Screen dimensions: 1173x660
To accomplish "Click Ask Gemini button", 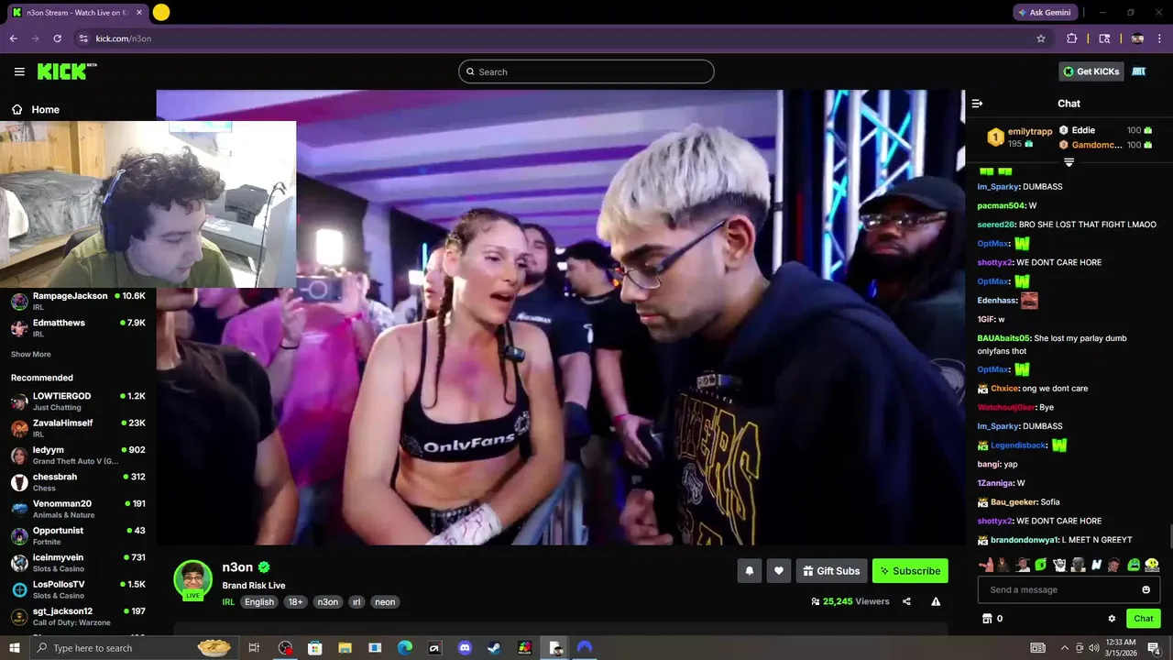I will coord(1046,13).
